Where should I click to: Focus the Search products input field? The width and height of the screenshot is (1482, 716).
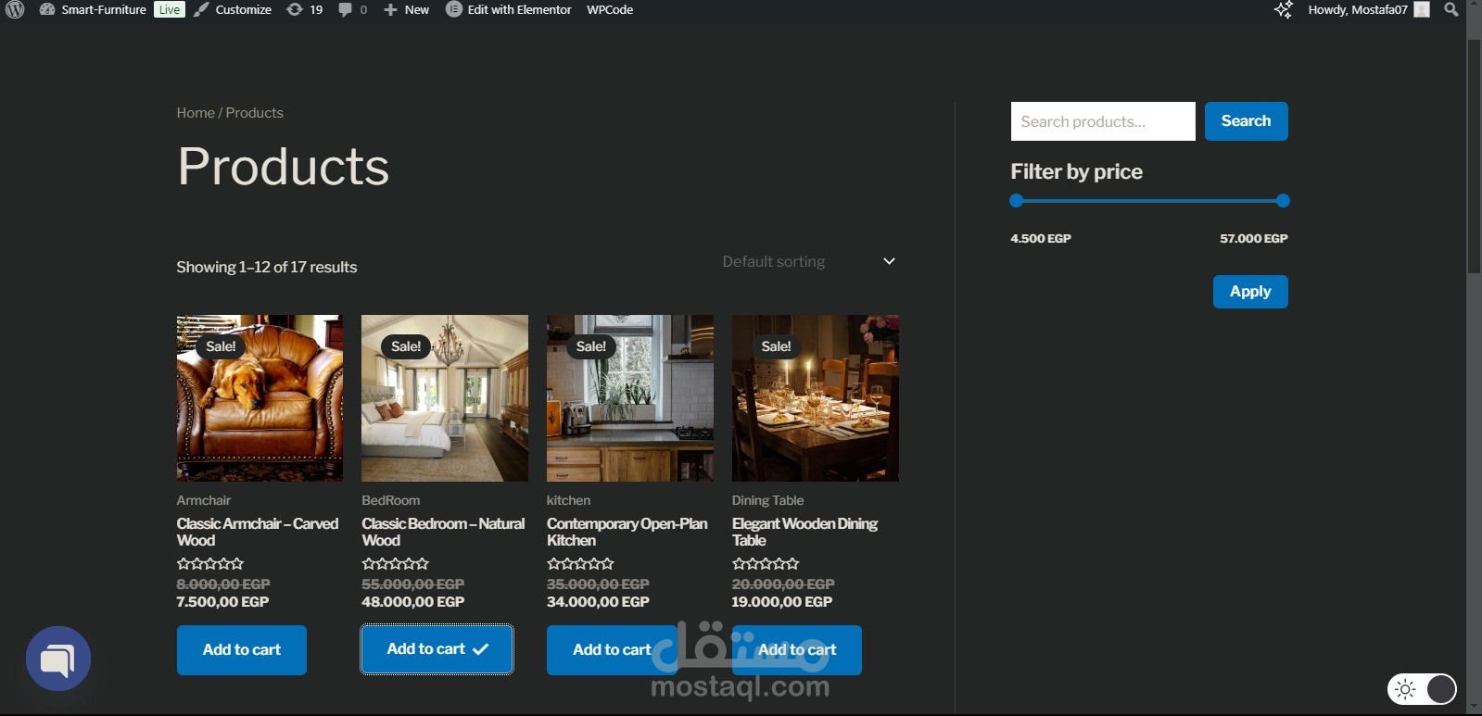coord(1103,121)
